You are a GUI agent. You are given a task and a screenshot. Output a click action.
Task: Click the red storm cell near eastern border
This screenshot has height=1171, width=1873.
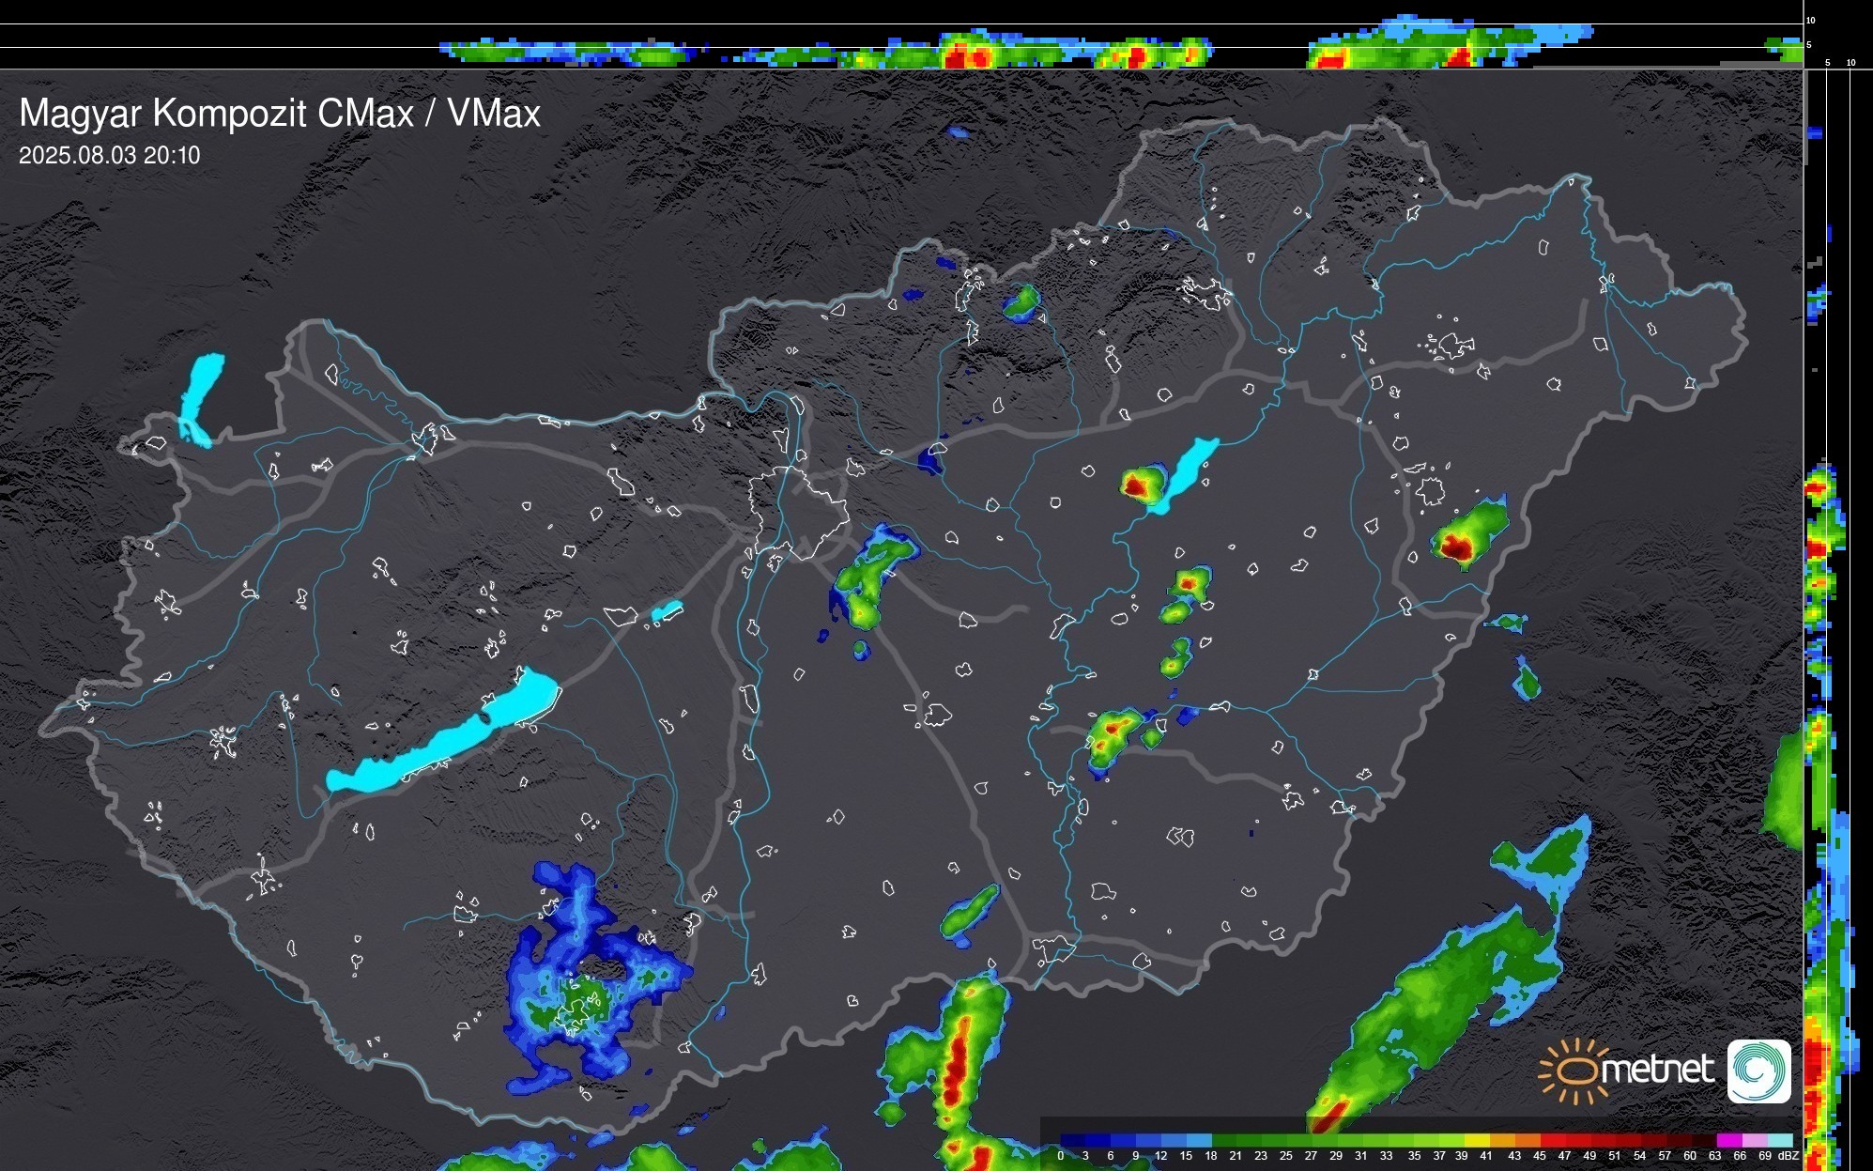1455,547
